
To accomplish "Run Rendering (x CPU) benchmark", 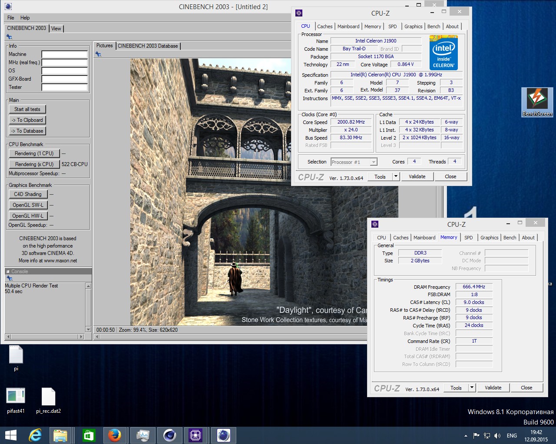I will tap(34, 164).
